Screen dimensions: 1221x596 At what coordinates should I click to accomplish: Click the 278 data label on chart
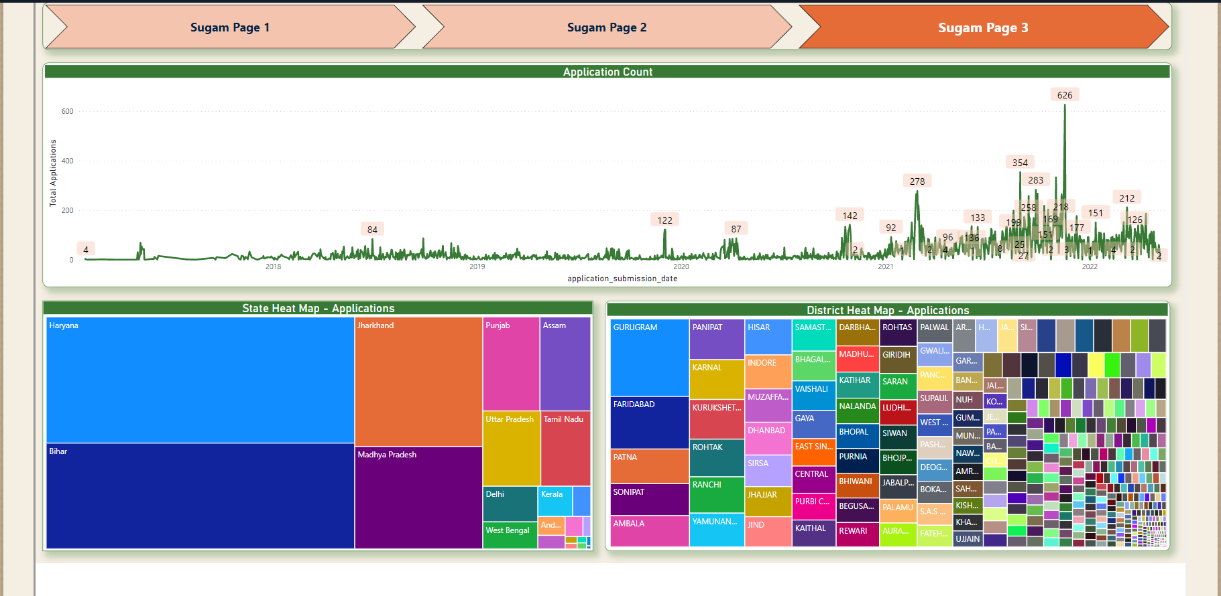[917, 181]
